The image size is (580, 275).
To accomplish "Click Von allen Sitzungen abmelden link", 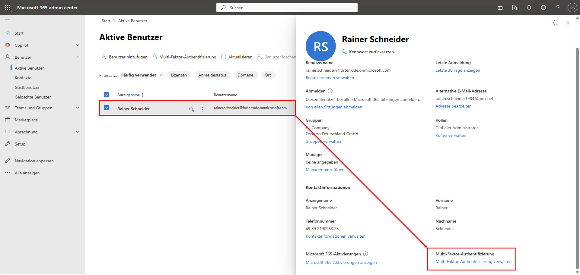I will (x=334, y=107).
